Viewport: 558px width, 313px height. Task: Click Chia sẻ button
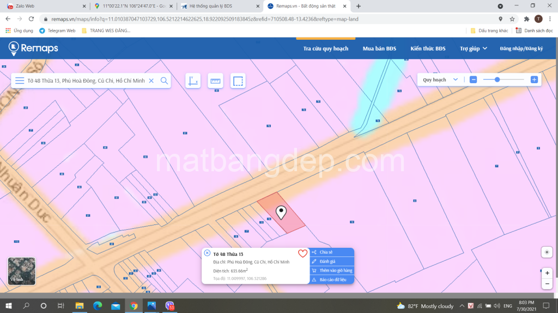point(332,252)
